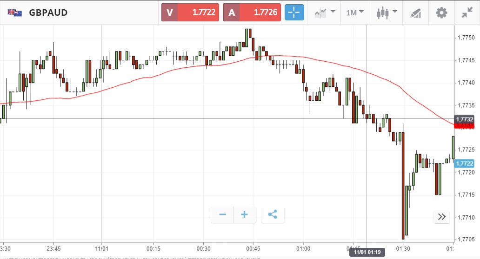The image size is (480, 259).
Task: Jump to latest candles with double-arrow
Action: 442,217
